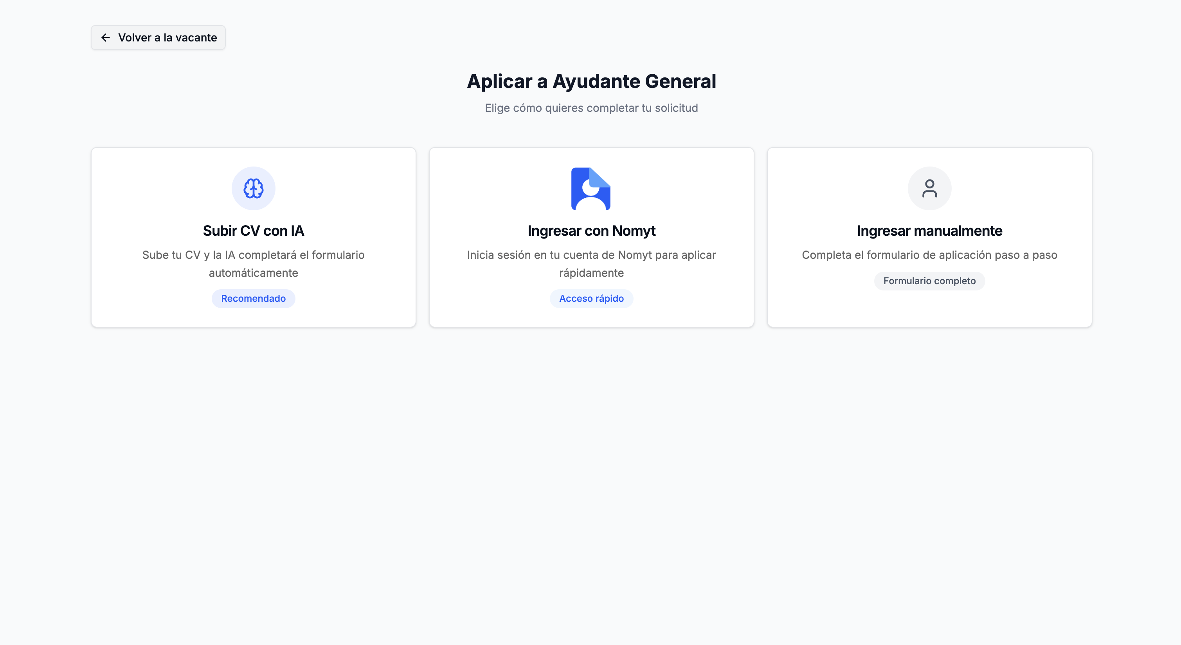
Task: Click the CV upload description text
Action: tap(253, 264)
